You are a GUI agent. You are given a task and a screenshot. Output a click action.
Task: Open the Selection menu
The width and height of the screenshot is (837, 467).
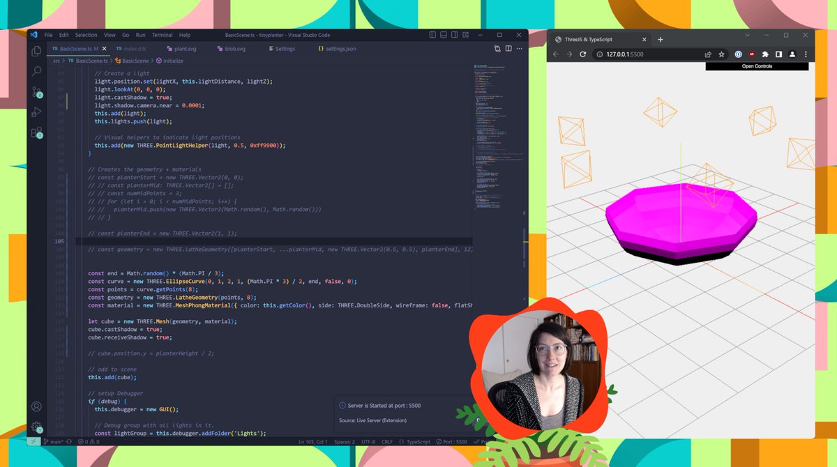tap(86, 35)
